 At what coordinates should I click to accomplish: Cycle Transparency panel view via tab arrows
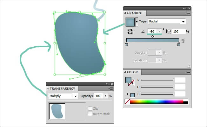48,89
